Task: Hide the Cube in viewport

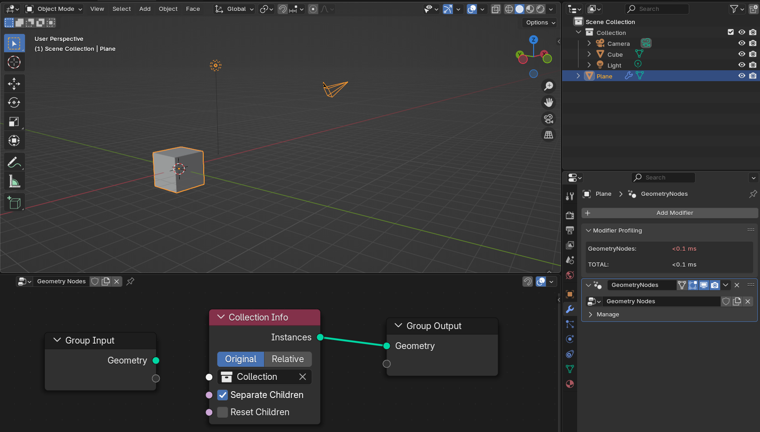Action: (742, 54)
